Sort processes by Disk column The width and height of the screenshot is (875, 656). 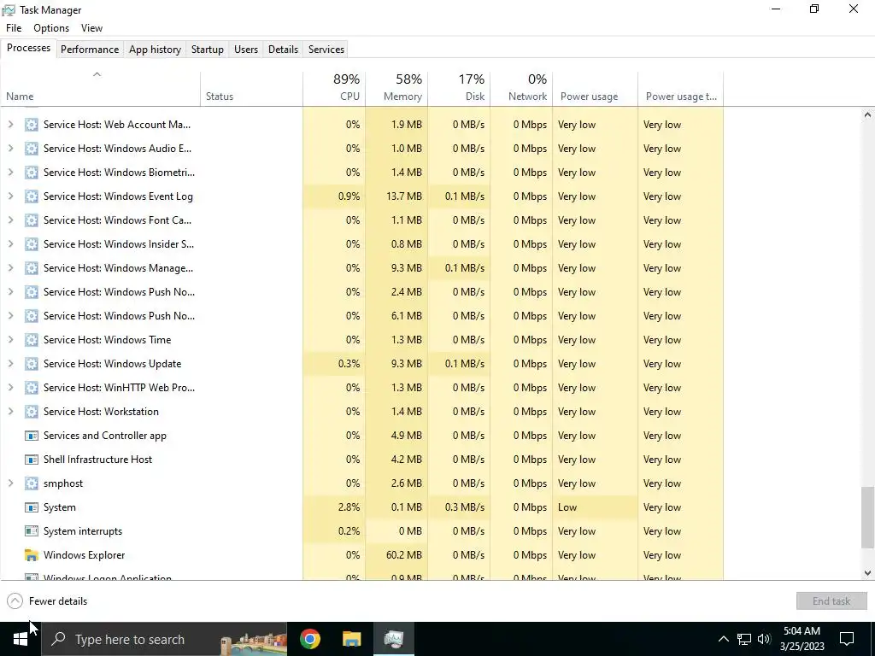459,88
